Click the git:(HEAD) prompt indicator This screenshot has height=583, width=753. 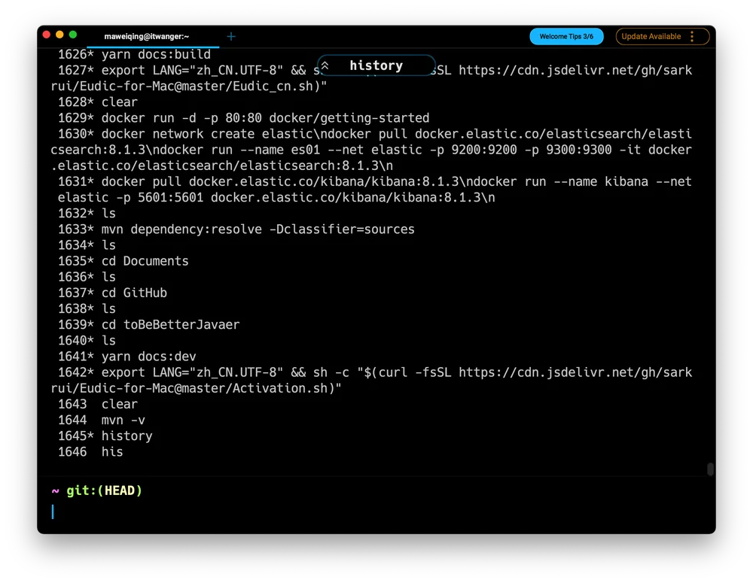(104, 490)
